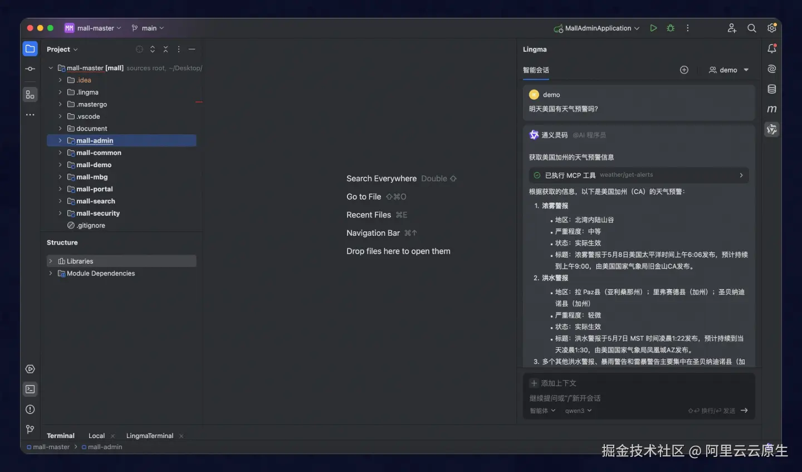Expand all in Project panel
Image resolution: width=802 pixels, height=472 pixels.
[153, 49]
